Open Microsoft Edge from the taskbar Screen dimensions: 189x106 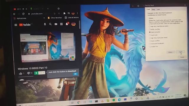[x=119, y=100]
